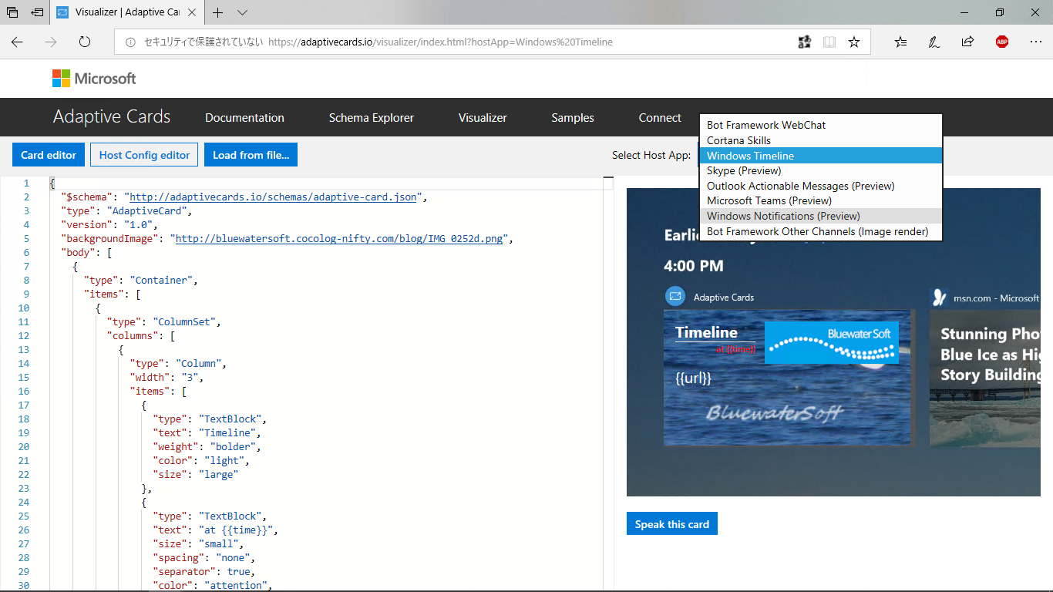Click the "4:00 PM" time label
The height and width of the screenshot is (592, 1053).
pyautogui.click(x=694, y=266)
